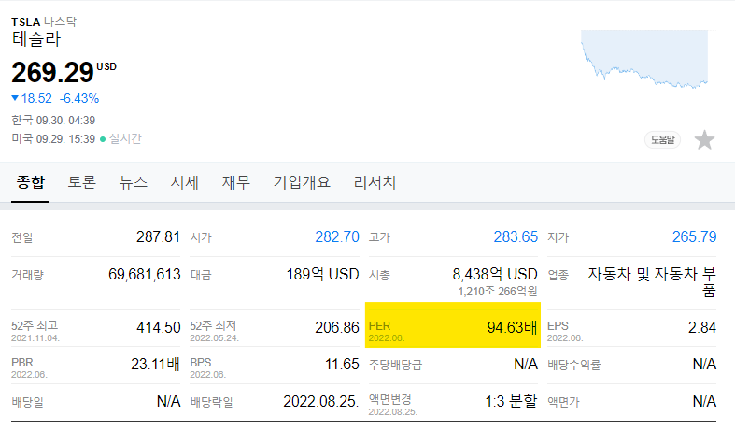
Task: Switch to the 기업개요 tab
Action: pos(302,182)
